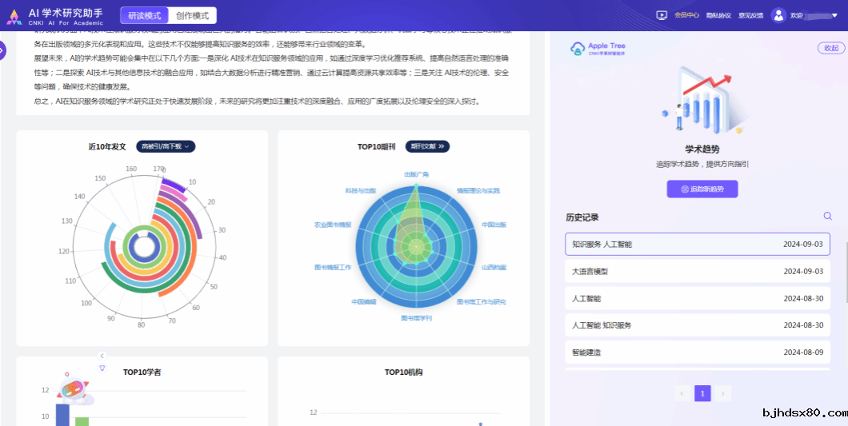Click 期刊文献 button with double arrows
Viewport: 848px width, 426px height.
click(x=427, y=146)
